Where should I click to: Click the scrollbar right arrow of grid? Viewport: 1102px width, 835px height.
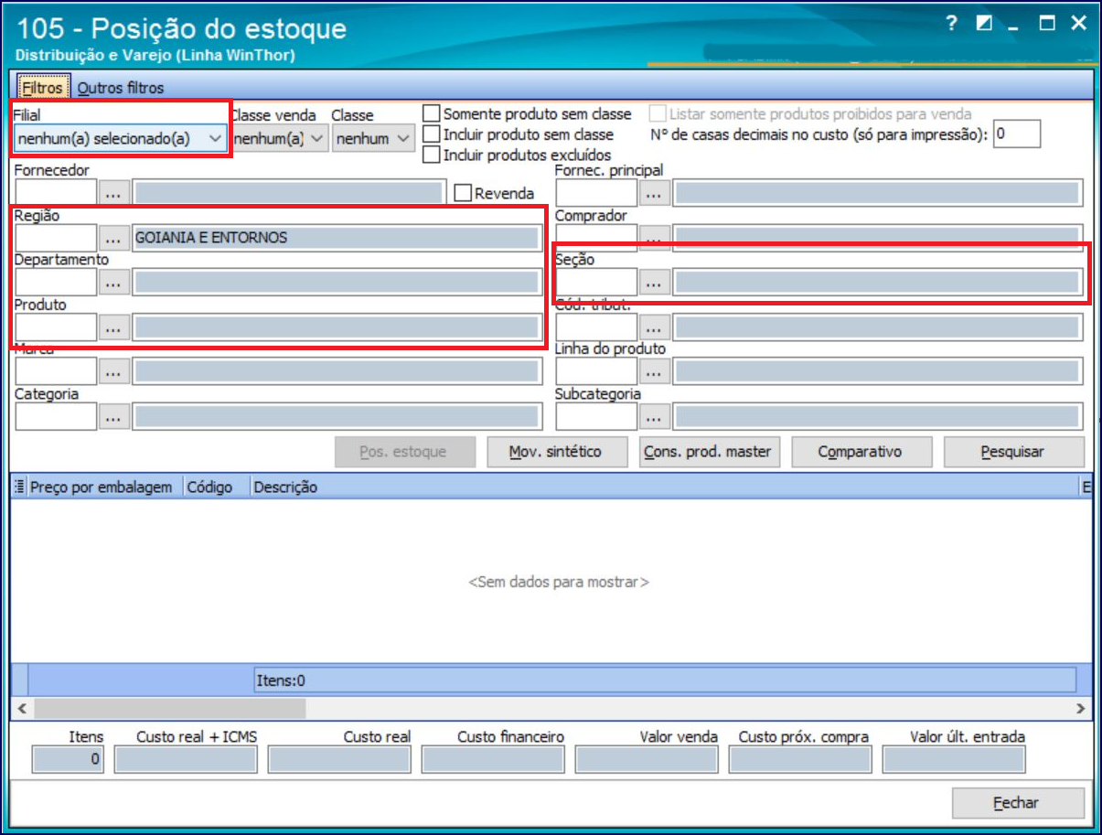(x=1080, y=708)
